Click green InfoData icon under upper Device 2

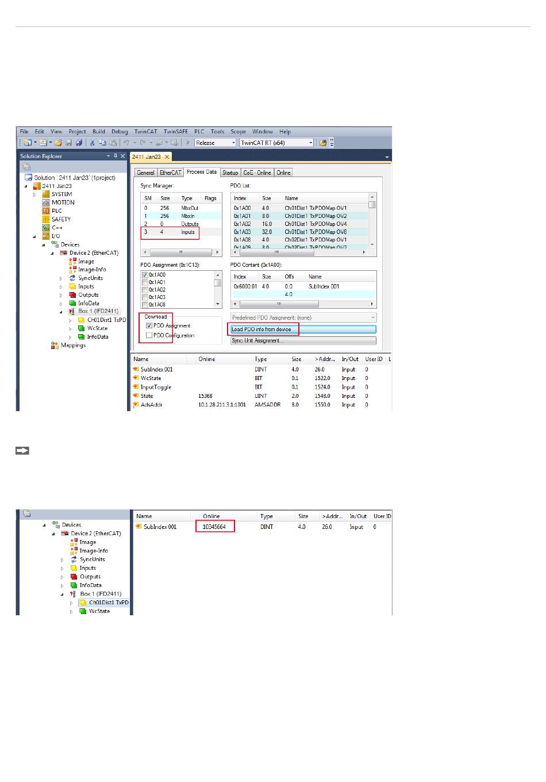(72, 303)
